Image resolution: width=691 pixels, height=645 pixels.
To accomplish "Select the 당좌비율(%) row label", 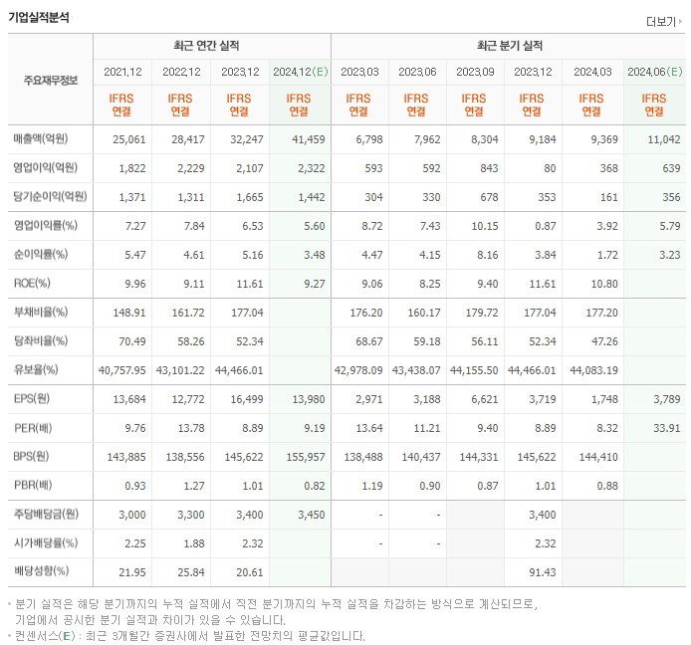I will pyautogui.click(x=41, y=340).
